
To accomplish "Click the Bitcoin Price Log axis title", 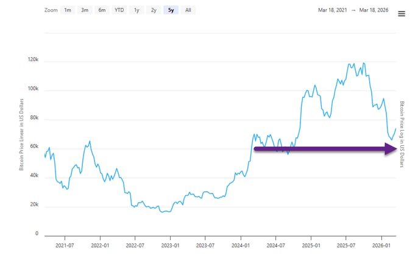I will 402,134.
